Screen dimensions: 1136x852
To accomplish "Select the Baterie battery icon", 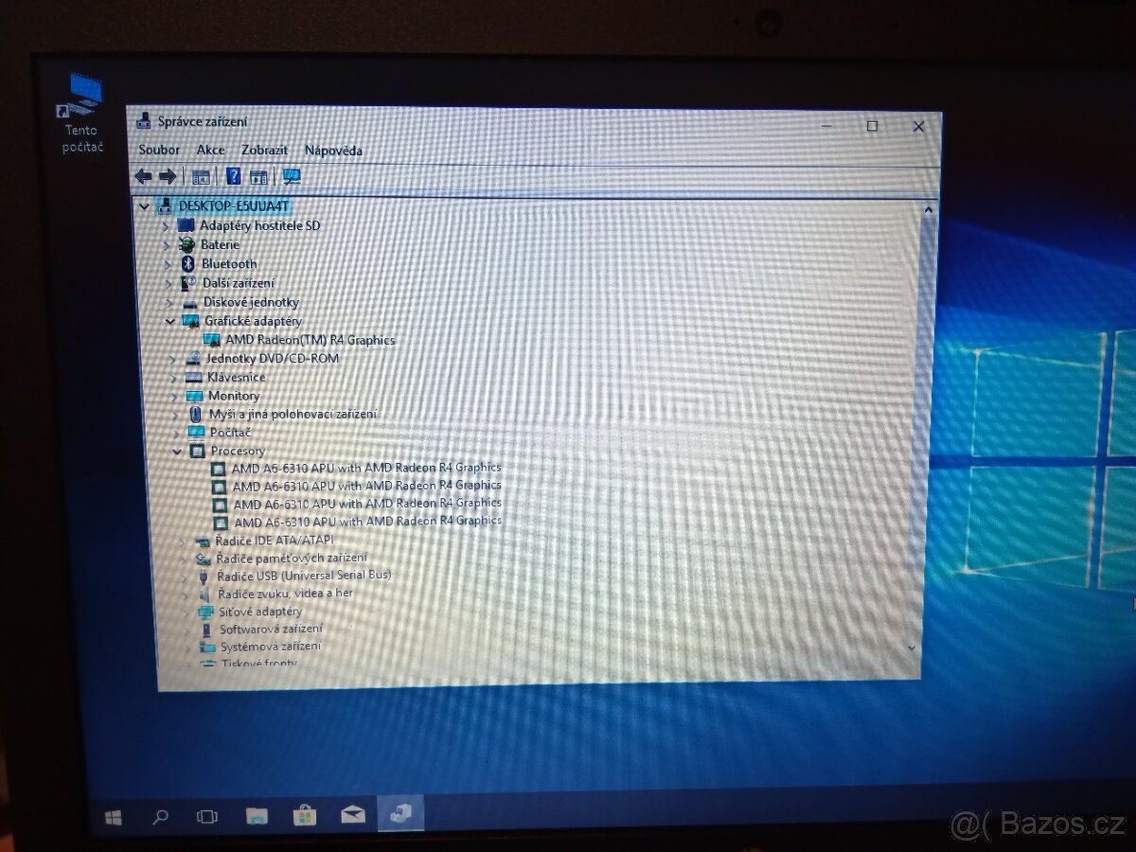I will click(186, 244).
